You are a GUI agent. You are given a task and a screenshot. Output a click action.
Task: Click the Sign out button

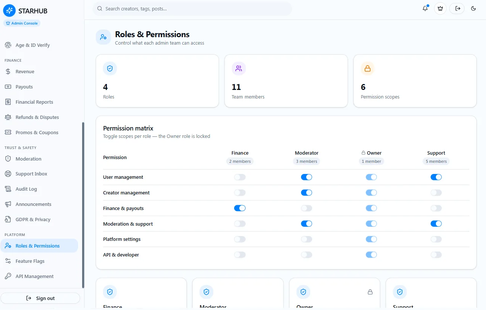40,298
